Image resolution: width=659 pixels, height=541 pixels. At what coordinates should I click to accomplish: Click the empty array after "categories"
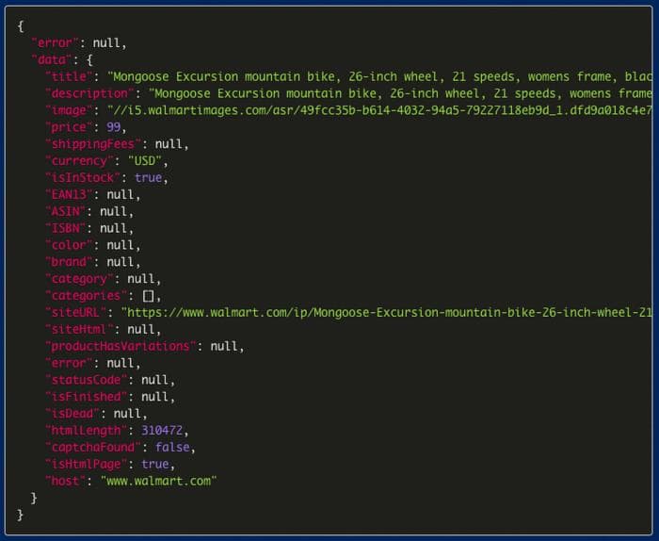pos(148,296)
